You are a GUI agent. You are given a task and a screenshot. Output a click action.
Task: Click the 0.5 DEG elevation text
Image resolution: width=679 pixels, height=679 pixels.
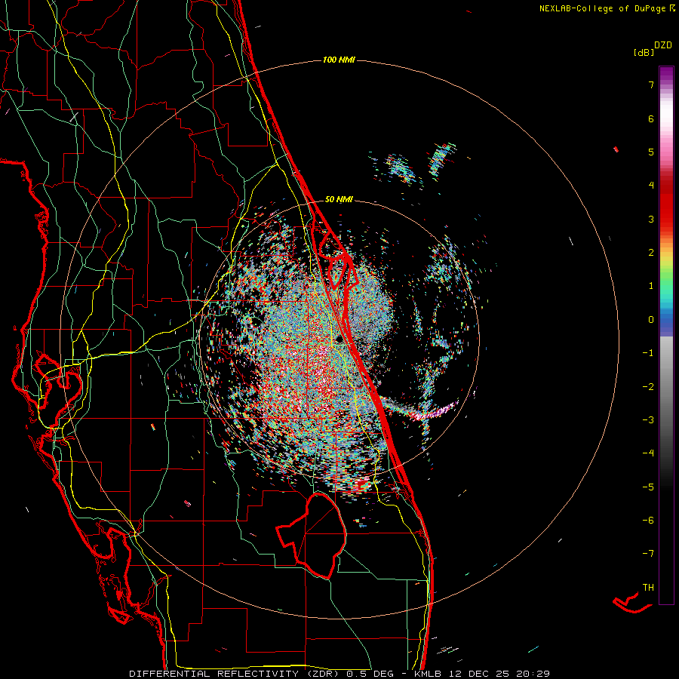(370, 674)
